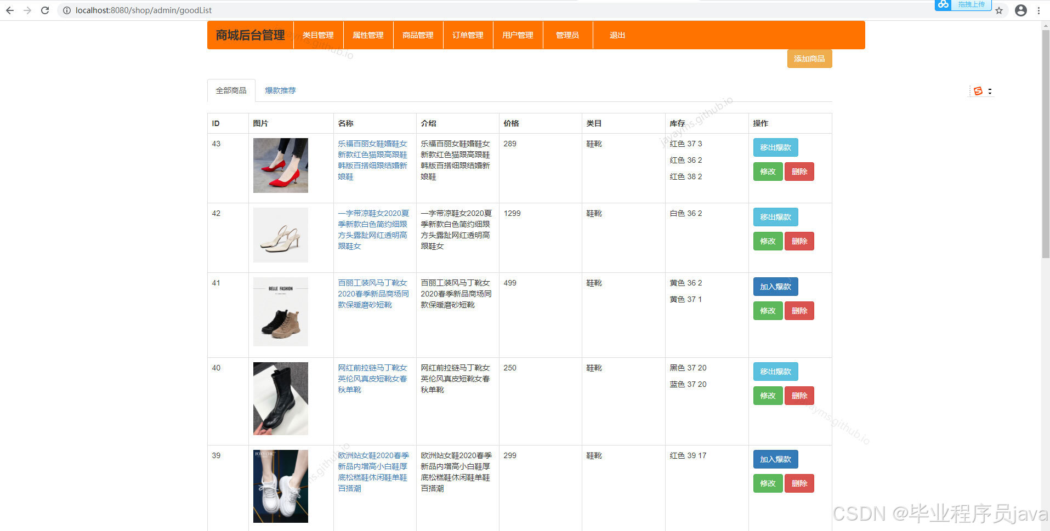View site information icon in address bar

[66, 10]
